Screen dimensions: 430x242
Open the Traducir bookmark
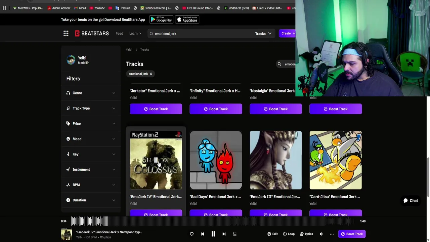coord(123,8)
